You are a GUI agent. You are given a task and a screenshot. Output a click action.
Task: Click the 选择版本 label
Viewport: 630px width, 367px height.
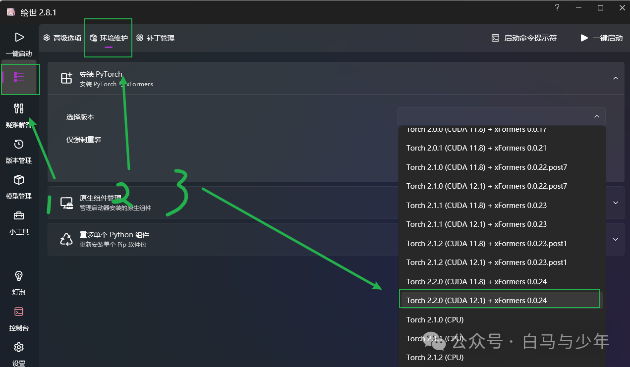point(80,117)
